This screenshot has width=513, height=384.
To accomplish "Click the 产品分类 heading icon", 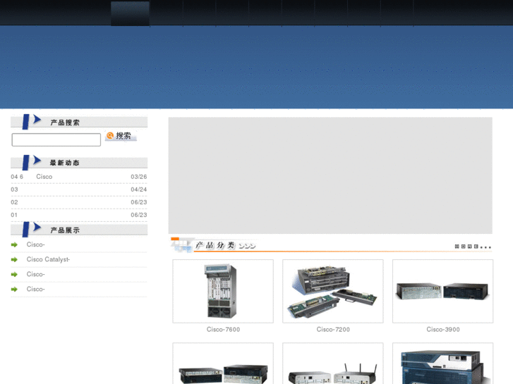I will click(x=181, y=245).
